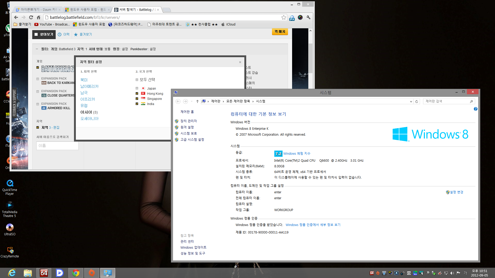Screen dimensions: 495x278
Task: Open the color wheel extension in Chrome
Action: tap(300, 17)
